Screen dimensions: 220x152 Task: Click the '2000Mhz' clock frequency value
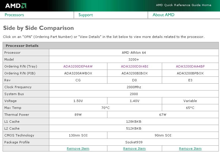tap(134, 87)
